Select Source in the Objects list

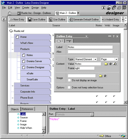coord(24,117)
